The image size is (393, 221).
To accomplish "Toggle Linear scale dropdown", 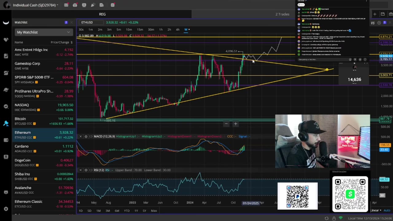I will coord(376,210).
